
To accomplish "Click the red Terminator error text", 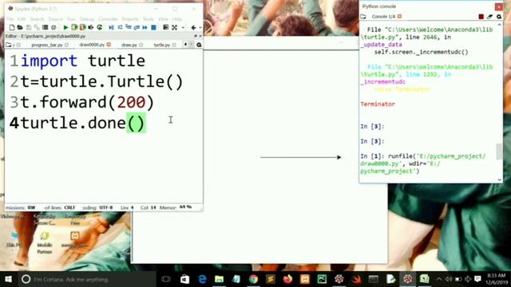I will pyautogui.click(x=378, y=104).
